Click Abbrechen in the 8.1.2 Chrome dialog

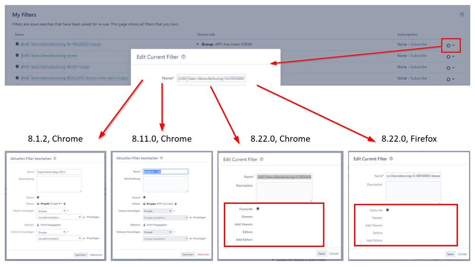(x=96, y=255)
